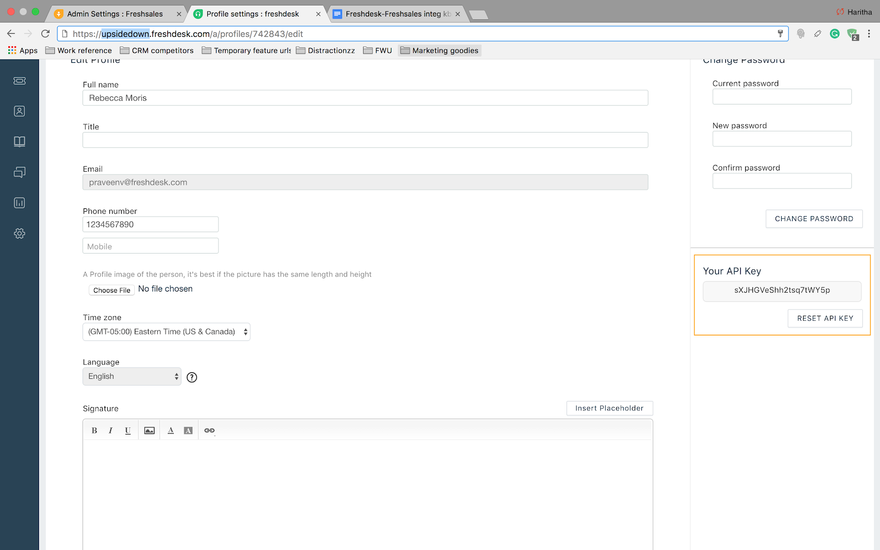Toggle italic in signature editor

[111, 431]
